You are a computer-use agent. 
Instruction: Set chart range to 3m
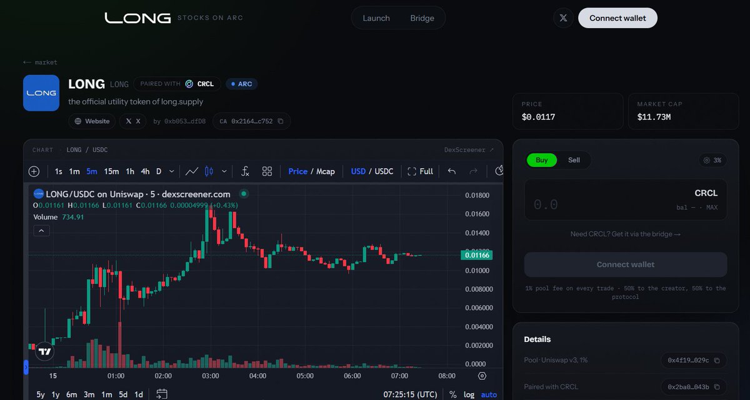[89, 394]
